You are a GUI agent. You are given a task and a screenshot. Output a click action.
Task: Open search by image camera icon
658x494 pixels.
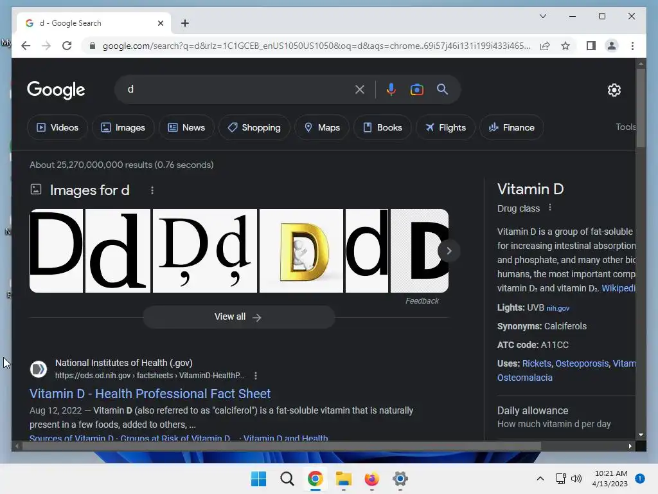pos(416,89)
